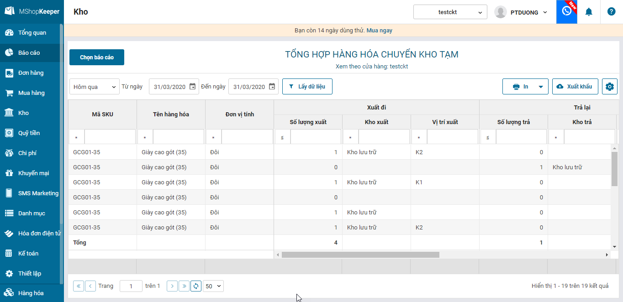623x302 pixels.
Task: Open report settings gear icon
Action: tap(610, 87)
